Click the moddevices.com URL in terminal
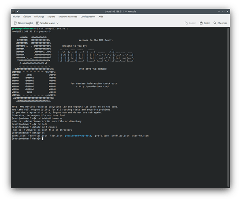Screen dimensions: 241x201 coord(94,86)
